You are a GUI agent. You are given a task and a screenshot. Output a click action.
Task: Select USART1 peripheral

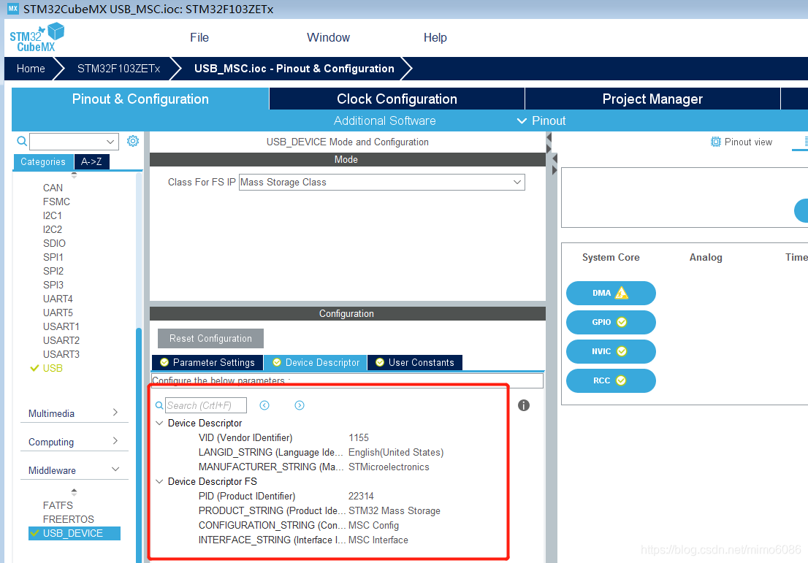(61, 326)
